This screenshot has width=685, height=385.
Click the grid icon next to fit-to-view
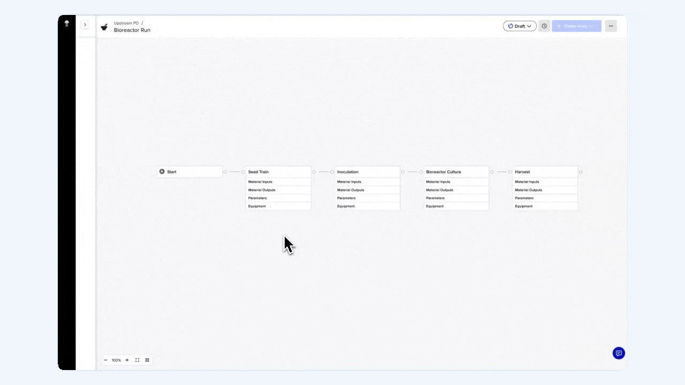[147, 360]
